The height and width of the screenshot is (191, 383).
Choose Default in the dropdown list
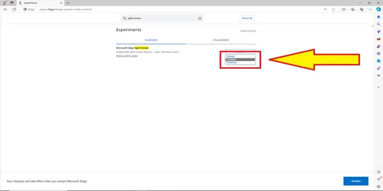(x=240, y=56)
